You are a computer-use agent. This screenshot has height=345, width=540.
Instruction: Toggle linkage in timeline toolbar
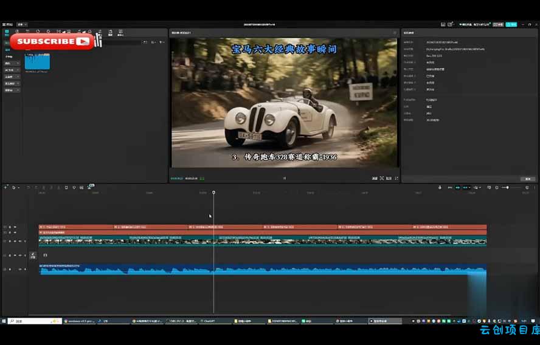click(465, 188)
